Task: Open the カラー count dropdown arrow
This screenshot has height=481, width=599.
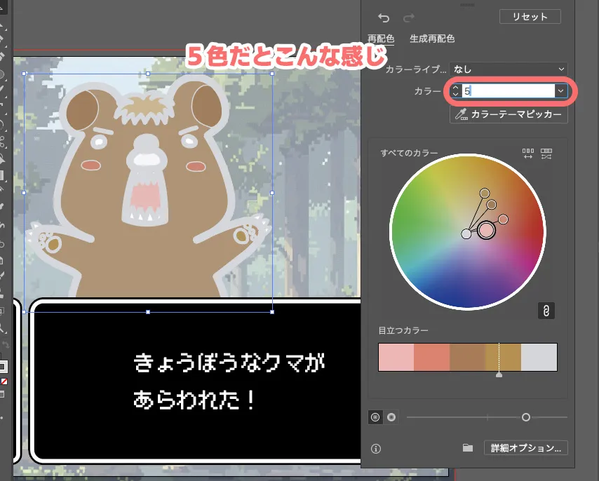Action: [x=560, y=91]
